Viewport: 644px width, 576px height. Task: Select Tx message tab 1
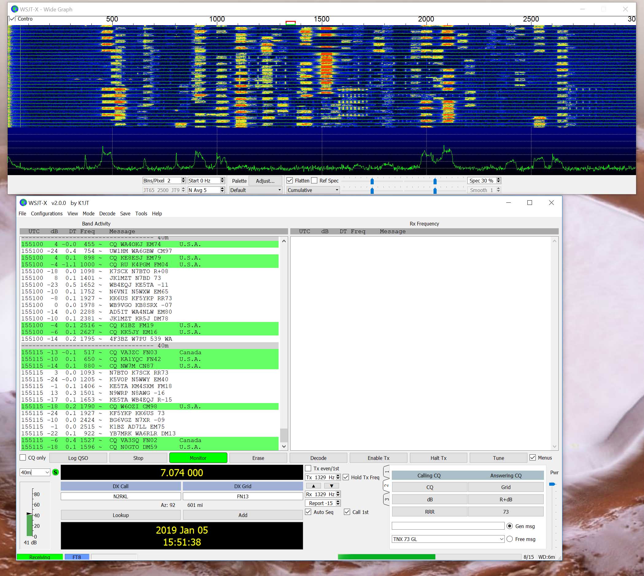coord(386,472)
